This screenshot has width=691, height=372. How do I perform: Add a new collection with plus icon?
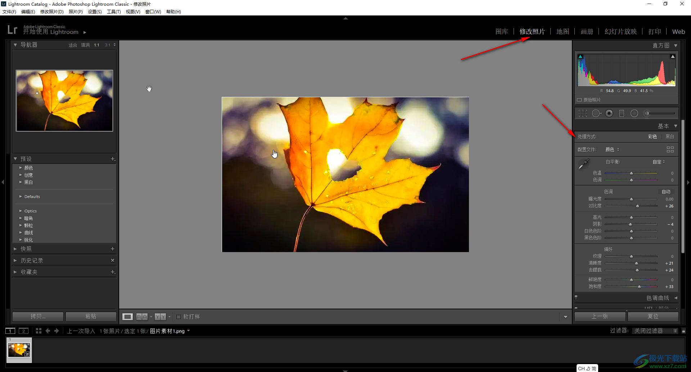[113, 272]
